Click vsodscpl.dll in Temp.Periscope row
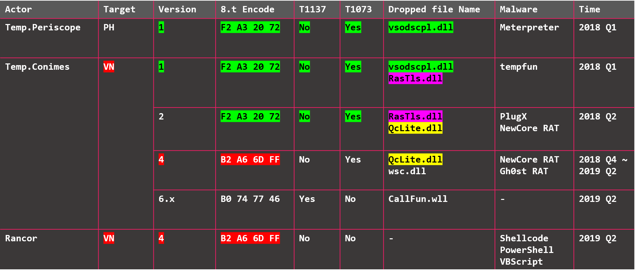635x273 pixels. pos(421,27)
